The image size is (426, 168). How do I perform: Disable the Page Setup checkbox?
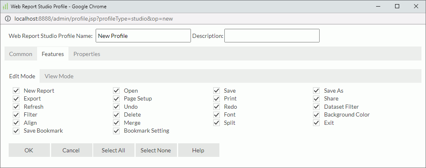(x=117, y=99)
